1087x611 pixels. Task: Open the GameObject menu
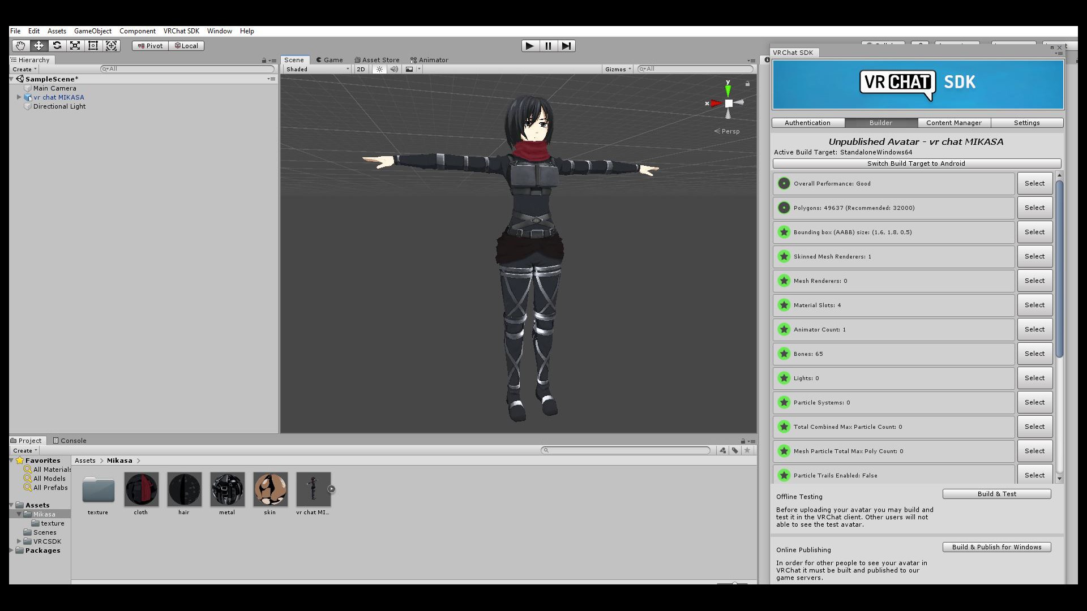[x=93, y=31]
